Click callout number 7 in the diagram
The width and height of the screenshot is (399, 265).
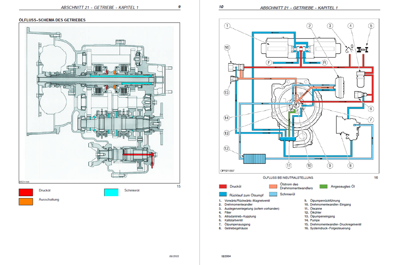(371, 120)
